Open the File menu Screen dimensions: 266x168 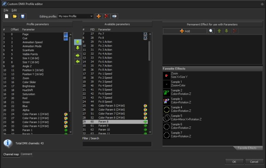(6, 10)
